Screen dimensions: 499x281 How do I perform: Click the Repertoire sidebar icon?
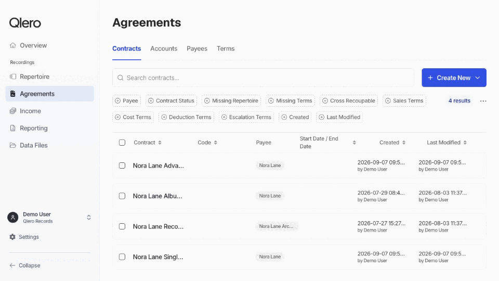click(x=12, y=76)
